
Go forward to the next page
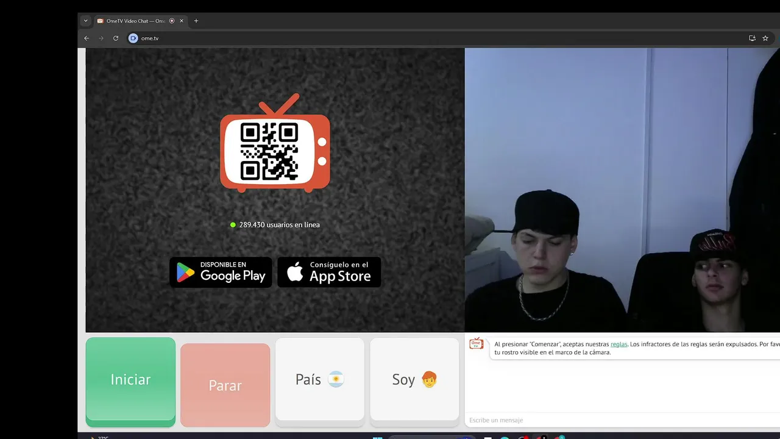tap(101, 38)
